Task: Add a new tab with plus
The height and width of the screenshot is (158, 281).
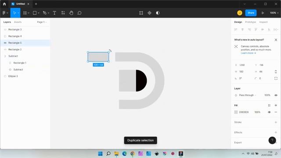Action: pos(36,4)
